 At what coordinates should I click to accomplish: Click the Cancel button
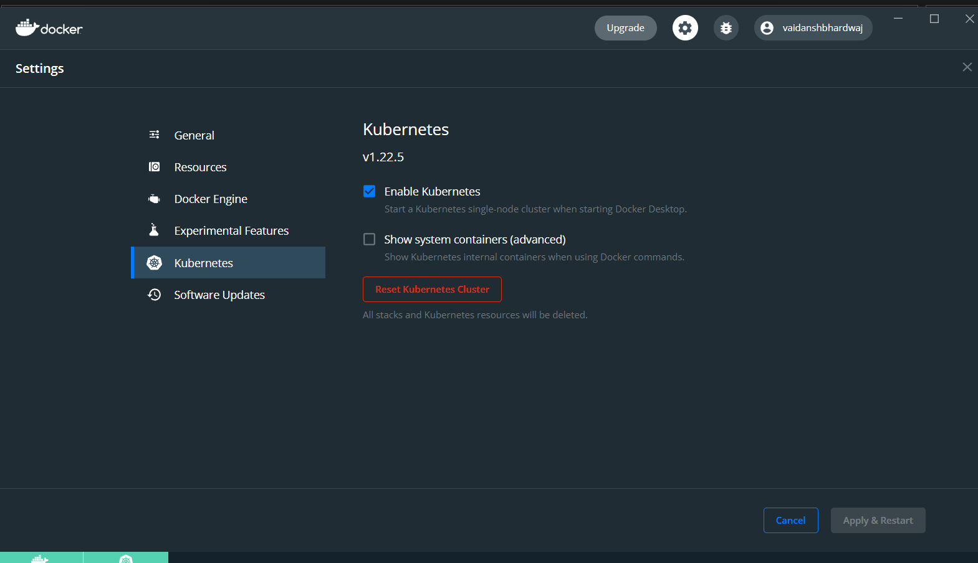tap(790, 521)
